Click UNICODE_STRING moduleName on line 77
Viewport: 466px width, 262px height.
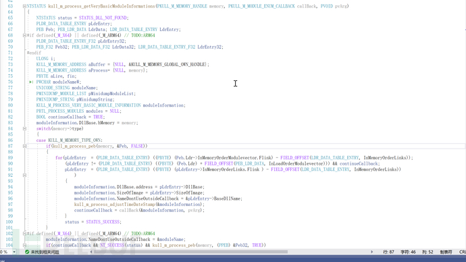click(66, 88)
